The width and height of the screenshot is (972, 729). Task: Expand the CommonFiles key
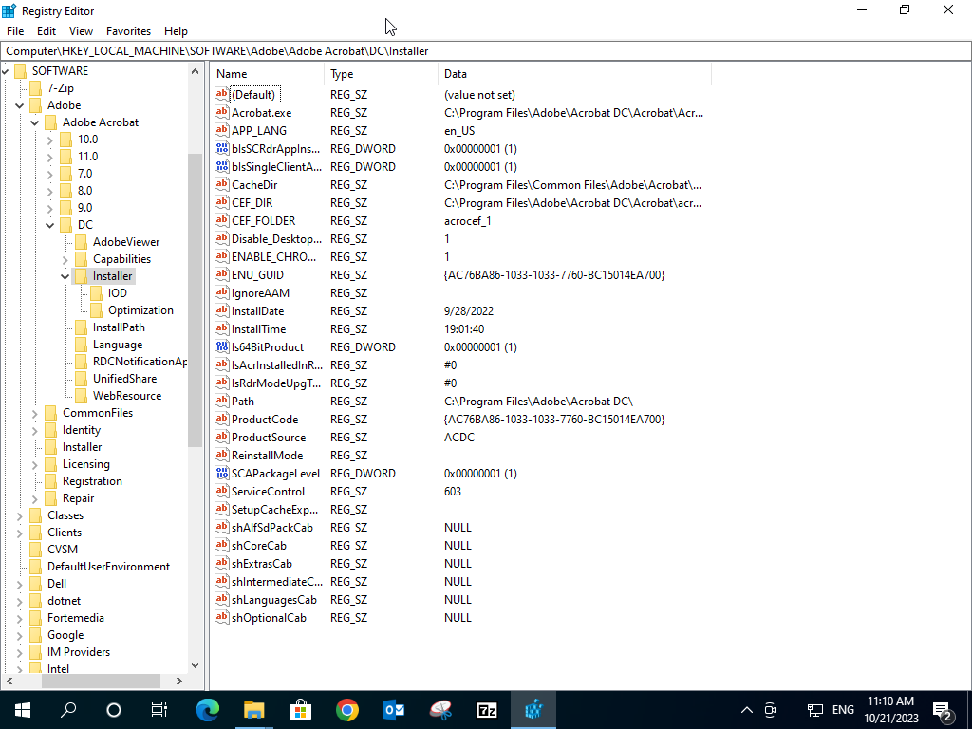(x=35, y=413)
